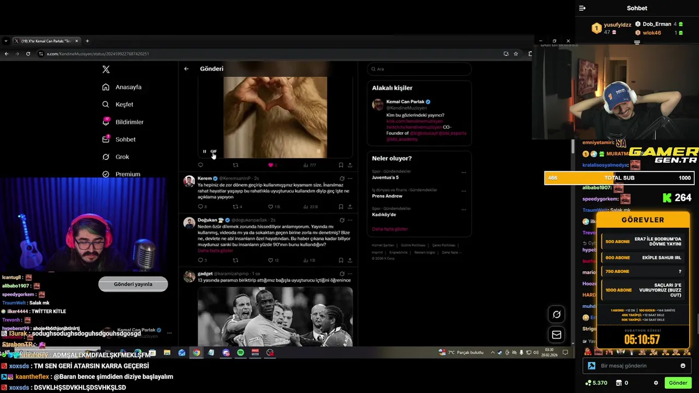Screen dimensions: 699x393
Task: Open Chrome on the taskbar
Action: (196, 353)
